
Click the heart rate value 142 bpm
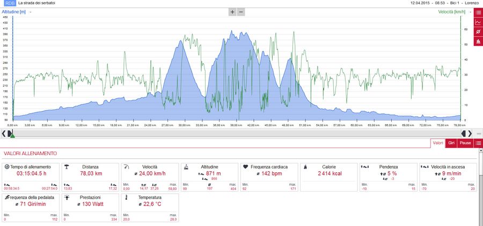[x=272, y=173]
